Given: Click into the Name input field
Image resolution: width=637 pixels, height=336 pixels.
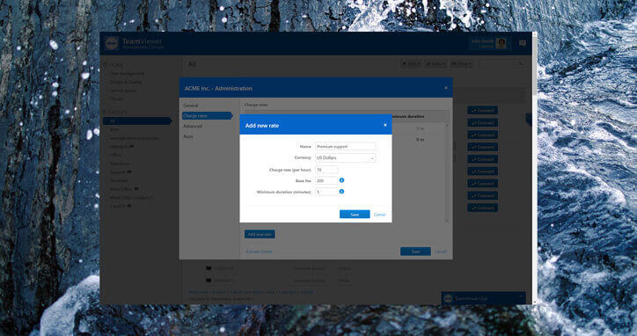Looking at the screenshot, I should tap(345, 146).
